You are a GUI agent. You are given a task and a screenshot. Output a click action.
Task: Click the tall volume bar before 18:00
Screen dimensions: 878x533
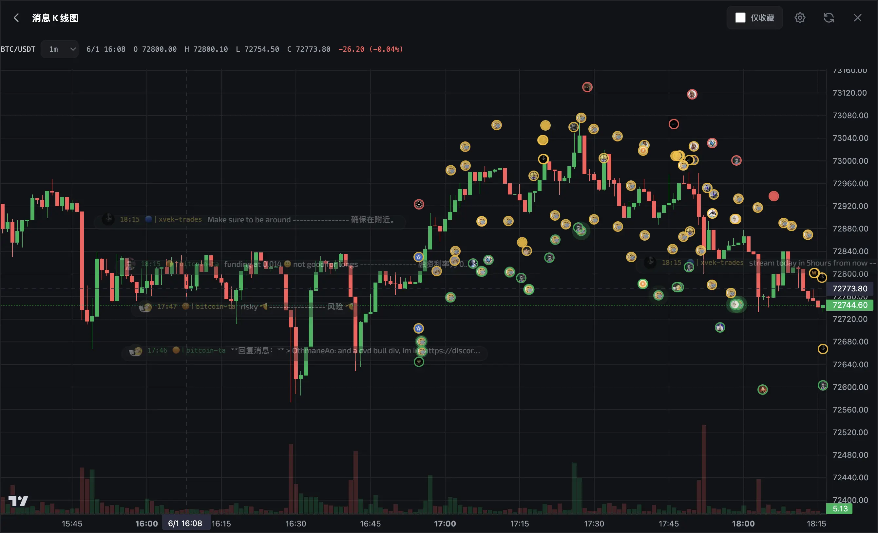704,469
